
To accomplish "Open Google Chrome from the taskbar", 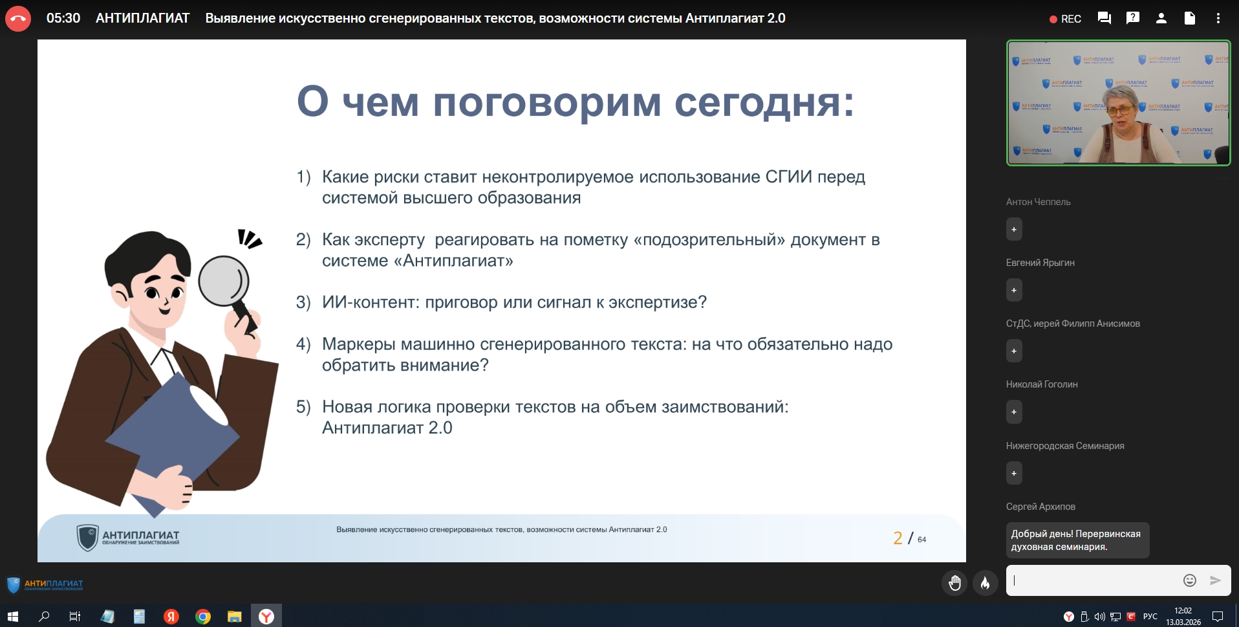I will [203, 617].
